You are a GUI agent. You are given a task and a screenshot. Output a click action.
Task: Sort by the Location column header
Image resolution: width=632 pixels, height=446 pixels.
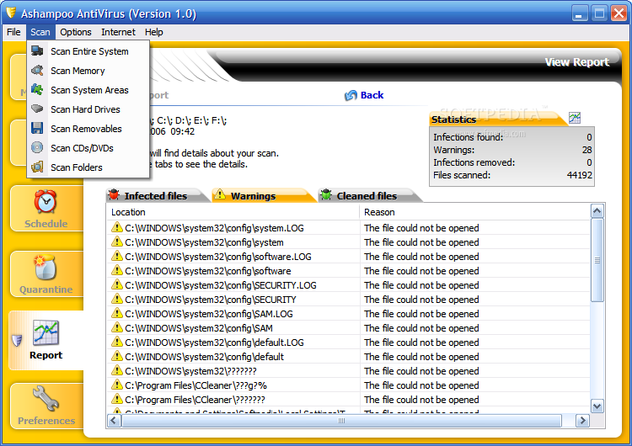click(233, 212)
